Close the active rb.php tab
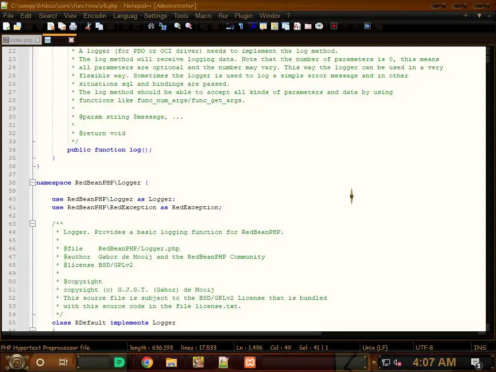Image resolution: width=496 pixels, height=372 pixels. coord(72,40)
